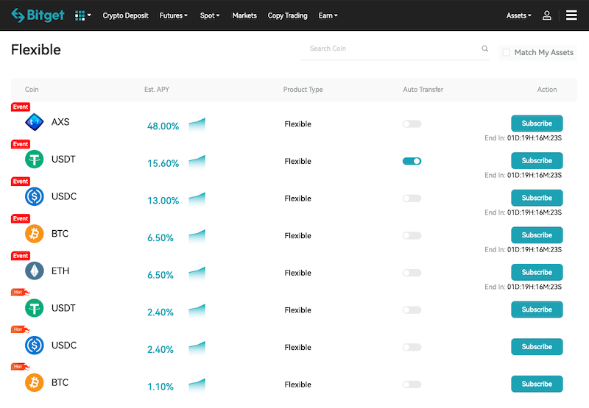Click the Product Type column header

tap(303, 89)
